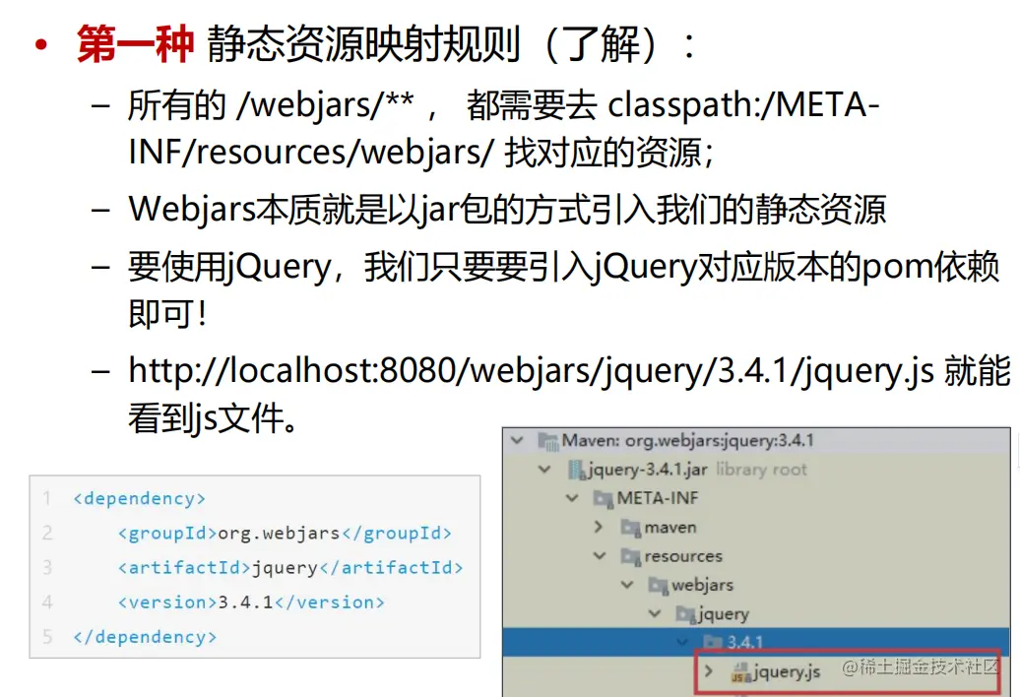Click the jquery-3.4.1.jar archive icon
The width and height of the screenshot is (1020, 697).
[x=576, y=470]
